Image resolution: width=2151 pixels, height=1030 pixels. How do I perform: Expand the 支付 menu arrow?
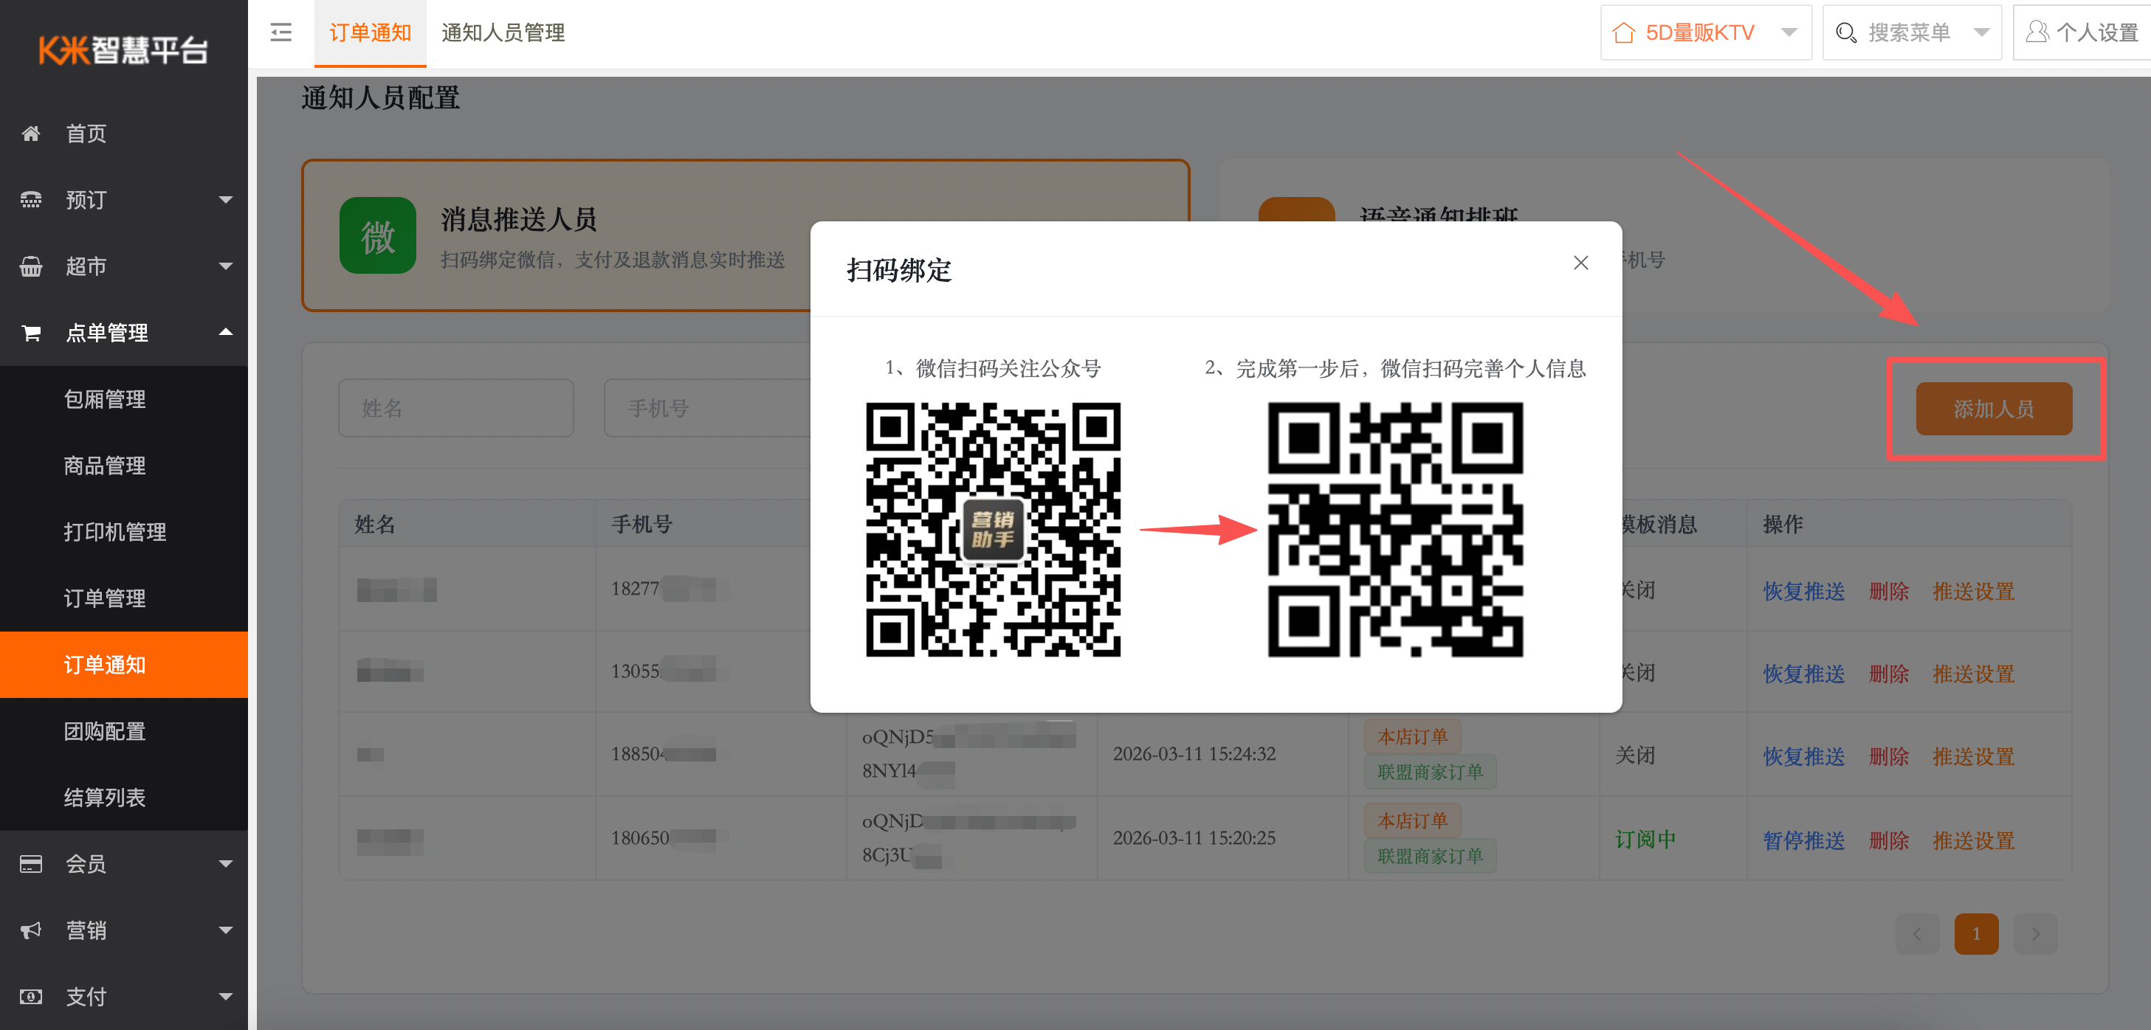point(225,997)
